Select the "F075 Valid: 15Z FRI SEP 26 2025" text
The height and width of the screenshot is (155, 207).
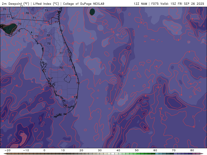coord(178,4)
